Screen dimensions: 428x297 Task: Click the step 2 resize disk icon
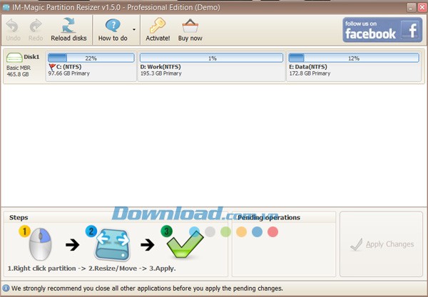(x=112, y=244)
